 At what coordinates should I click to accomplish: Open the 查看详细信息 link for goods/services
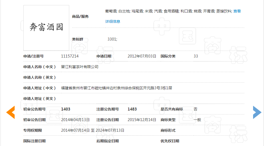click(237, 11)
